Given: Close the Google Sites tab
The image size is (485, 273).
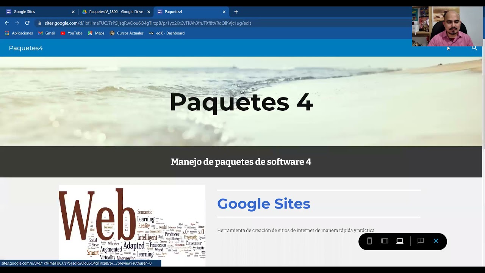Looking at the screenshot, I should pyautogui.click(x=73, y=12).
